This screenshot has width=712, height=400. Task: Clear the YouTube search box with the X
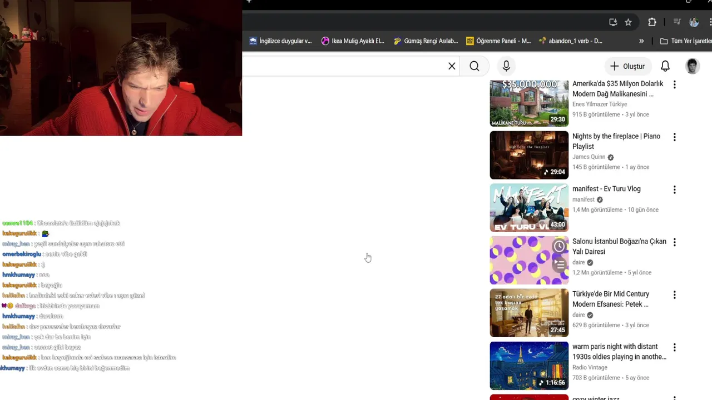pyautogui.click(x=452, y=66)
